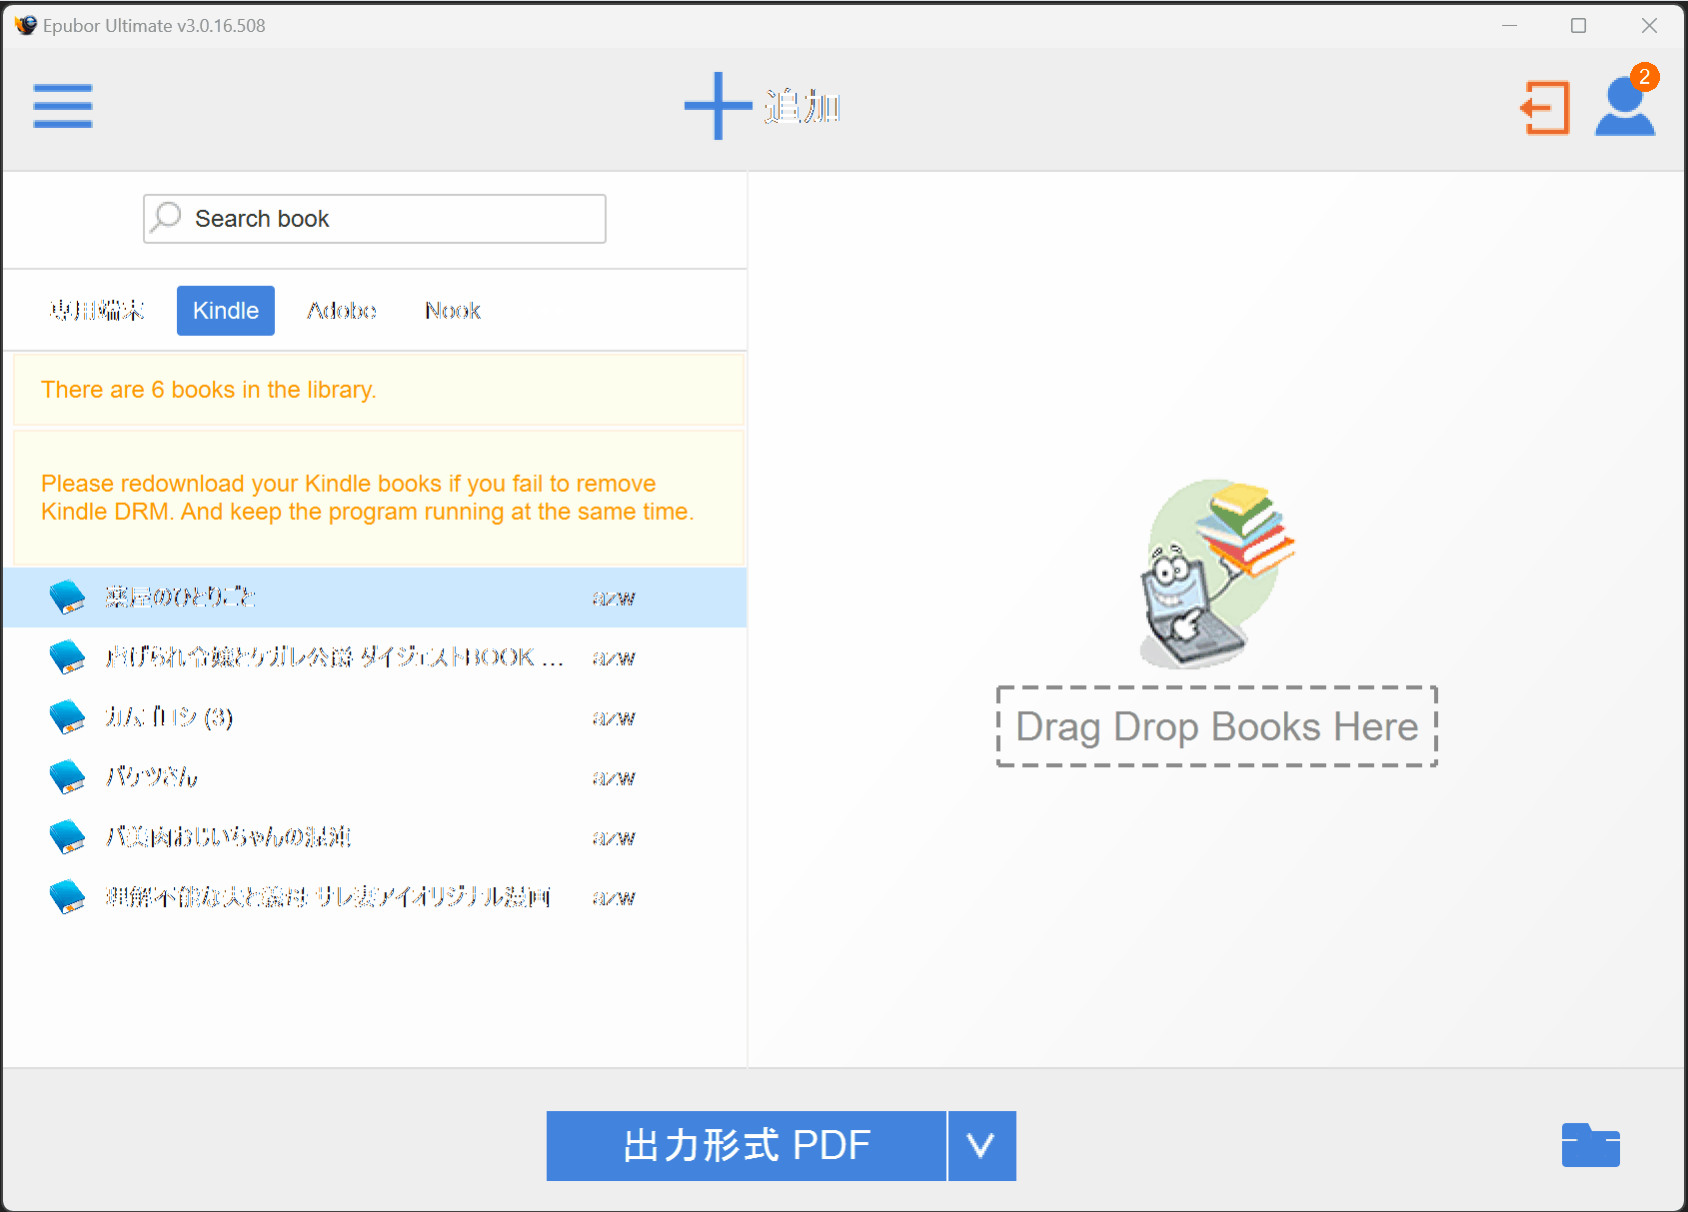Click the orange export arrow icon
The height and width of the screenshot is (1212, 1688).
pos(1545,108)
